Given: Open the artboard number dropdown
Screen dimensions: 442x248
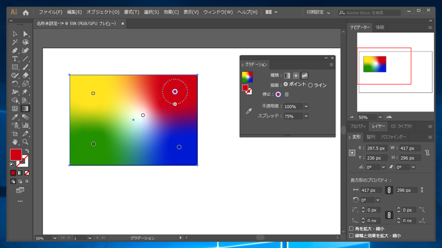Looking at the screenshot, I should tap(90, 238).
